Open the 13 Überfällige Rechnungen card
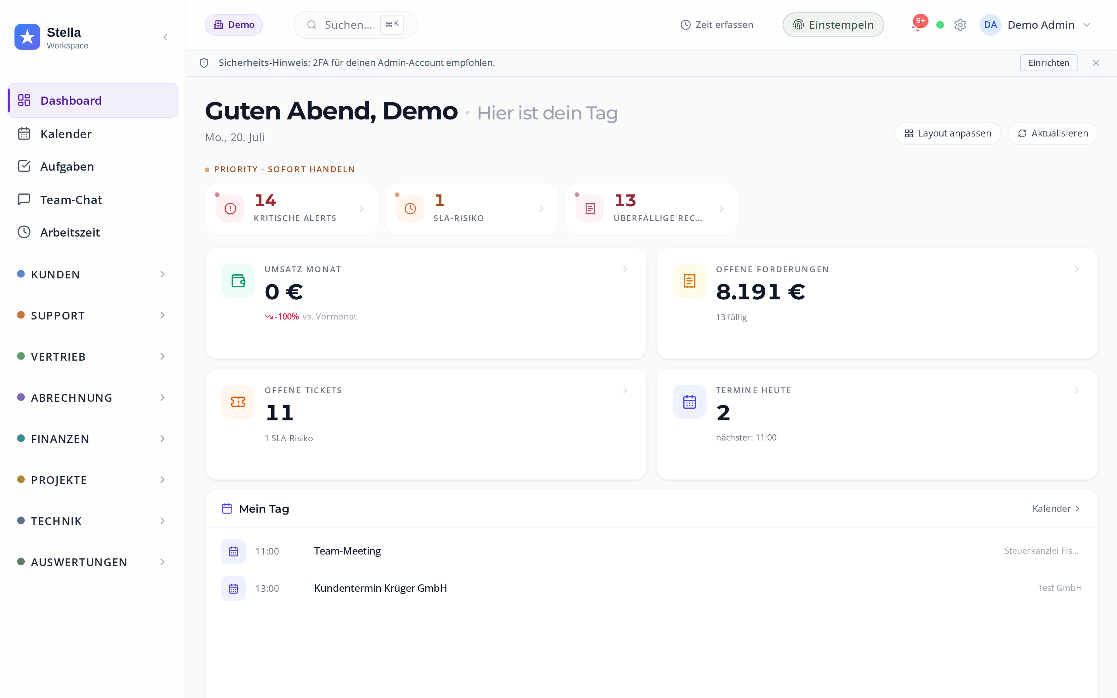This screenshot has height=698, width=1117. click(x=651, y=209)
